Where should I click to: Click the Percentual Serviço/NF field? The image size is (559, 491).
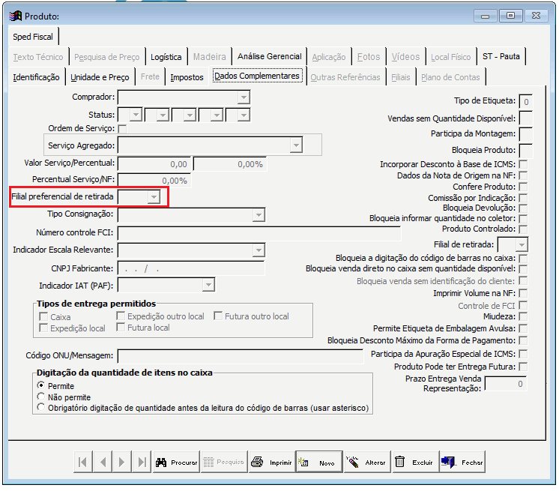154,181
